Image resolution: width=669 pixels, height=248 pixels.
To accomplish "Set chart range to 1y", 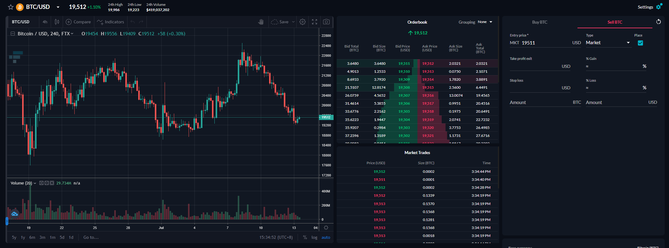I will 23,237.
